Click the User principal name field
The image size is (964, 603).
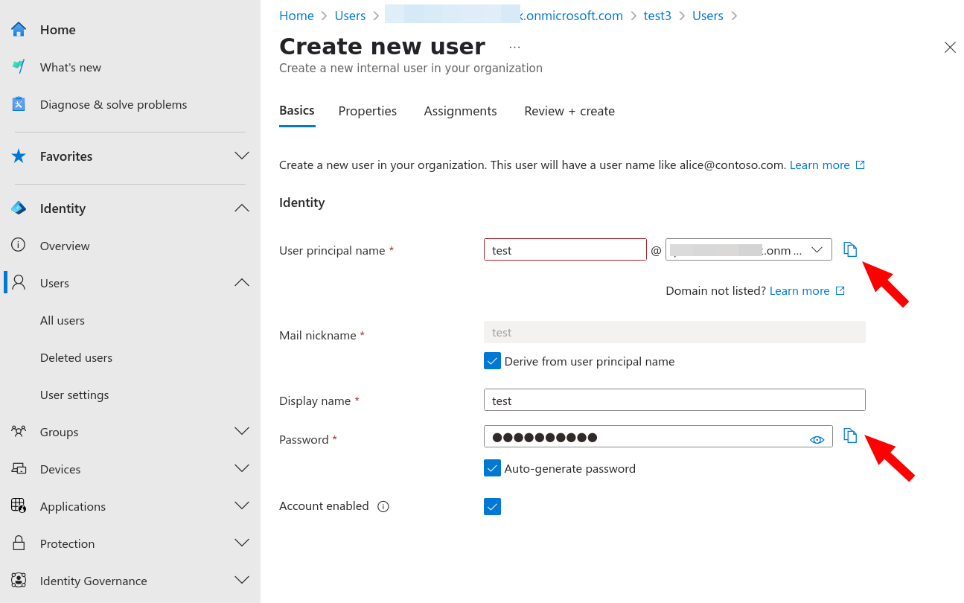(565, 250)
